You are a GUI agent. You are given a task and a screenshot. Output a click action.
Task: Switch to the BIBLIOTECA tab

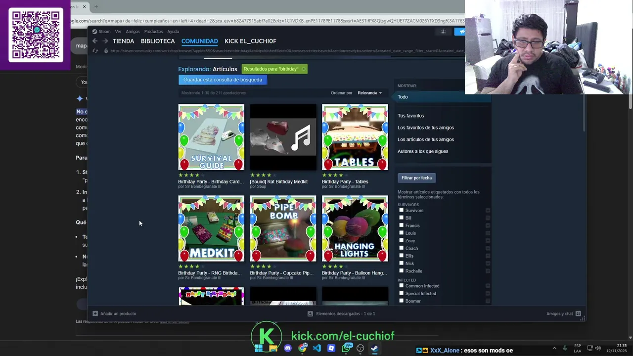tap(158, 41)
